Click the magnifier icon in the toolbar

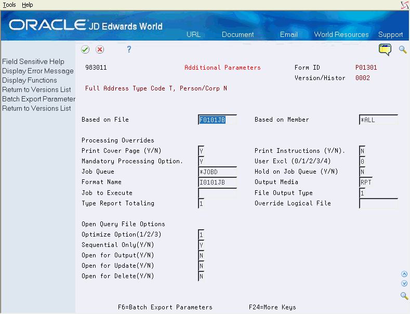tap(403, 49)
